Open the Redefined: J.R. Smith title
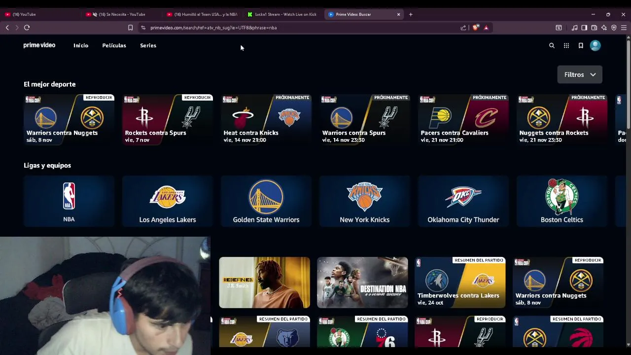 click(265, 283)
